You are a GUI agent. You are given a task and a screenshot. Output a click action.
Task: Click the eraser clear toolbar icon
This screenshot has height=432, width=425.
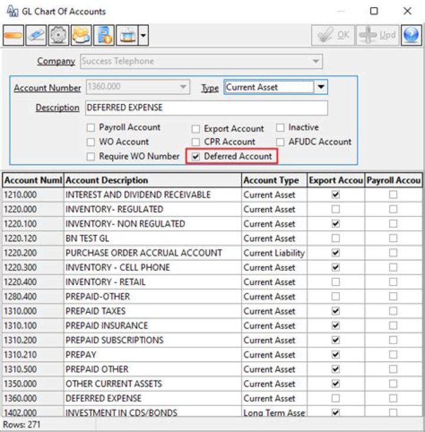36,35
